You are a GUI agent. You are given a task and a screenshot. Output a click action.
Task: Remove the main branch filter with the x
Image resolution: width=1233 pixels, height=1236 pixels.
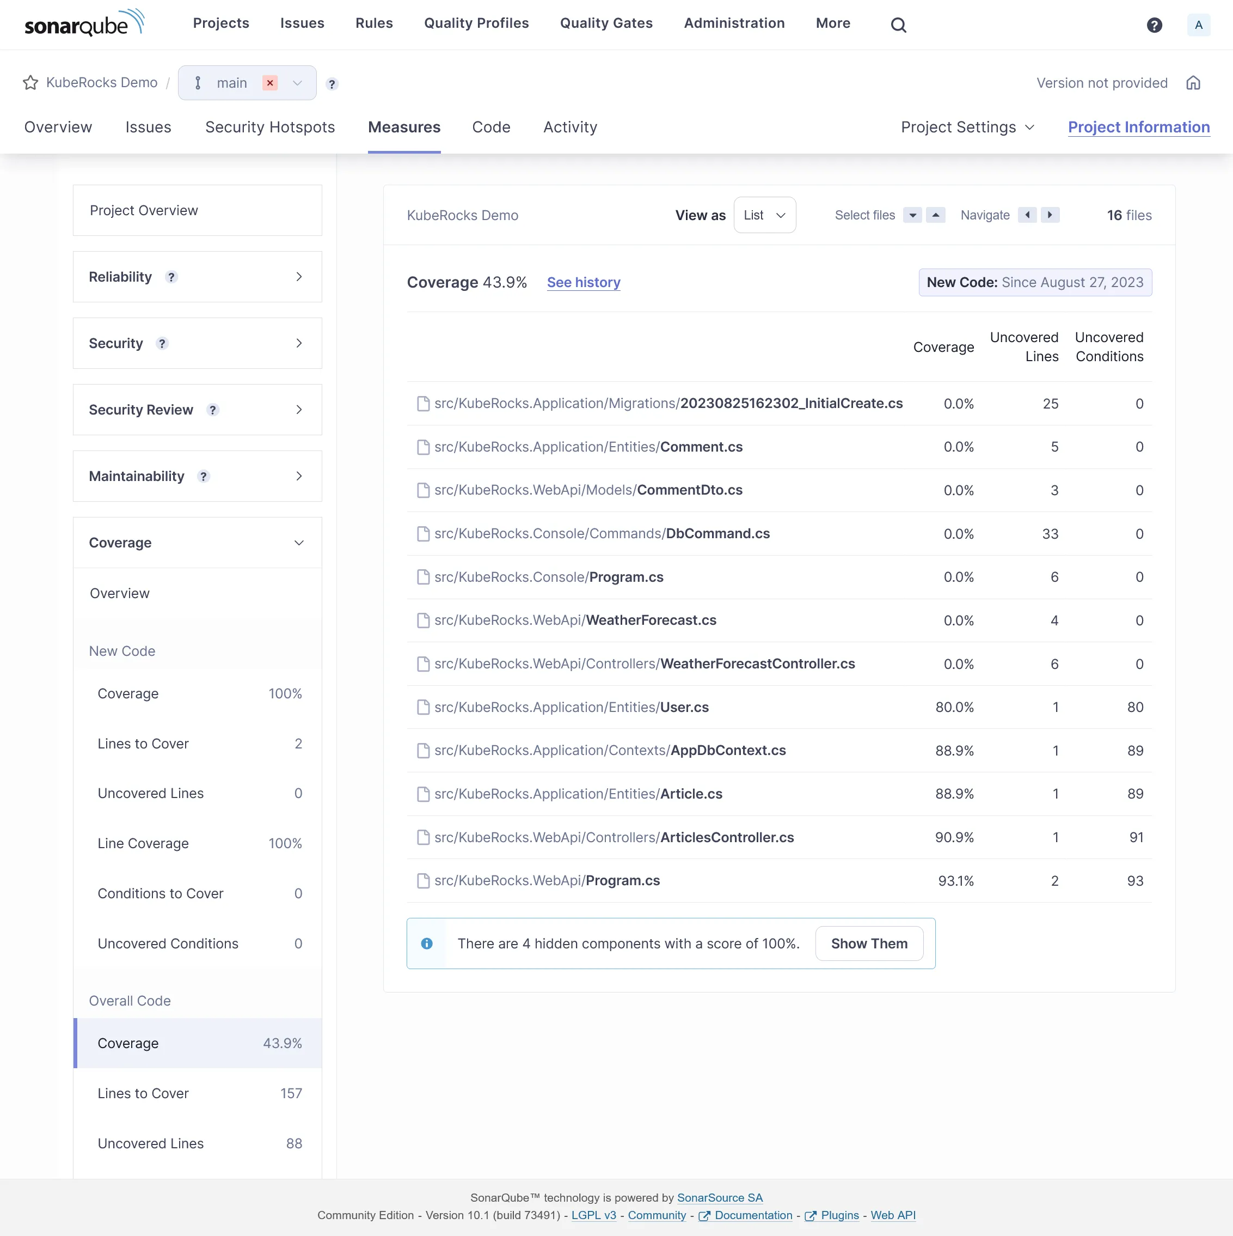271,83
